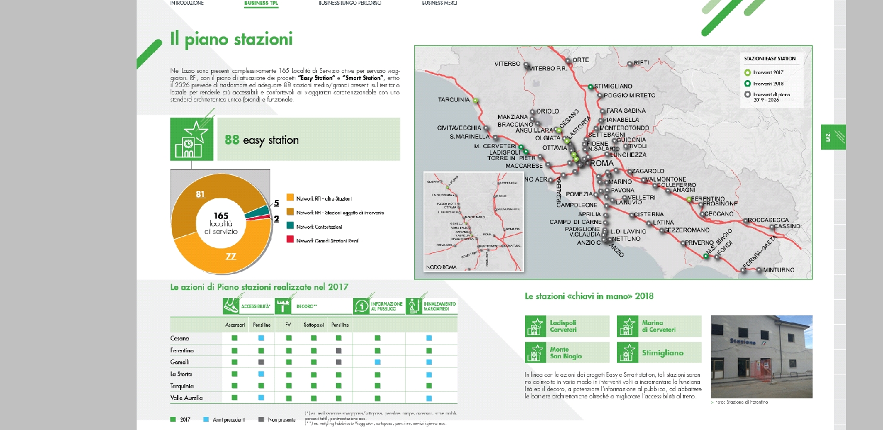Click the ROMA label on the map
This screenshot has width=883, height=430.
point(602,163)
